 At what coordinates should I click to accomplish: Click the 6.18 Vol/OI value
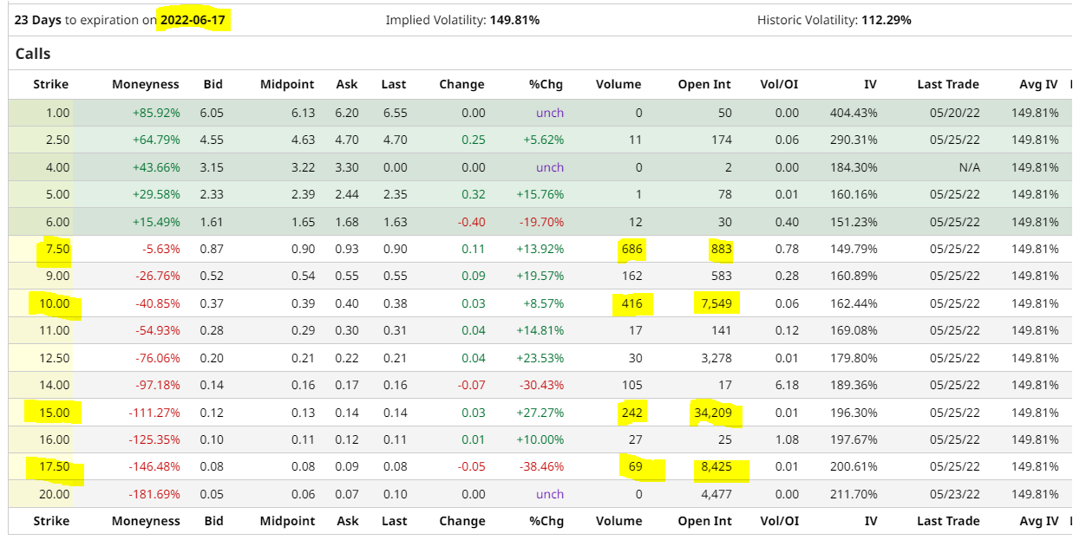coord(786,385)
